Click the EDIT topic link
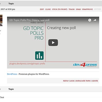Screen dimensions: 102x102 [x=42, y=9]
